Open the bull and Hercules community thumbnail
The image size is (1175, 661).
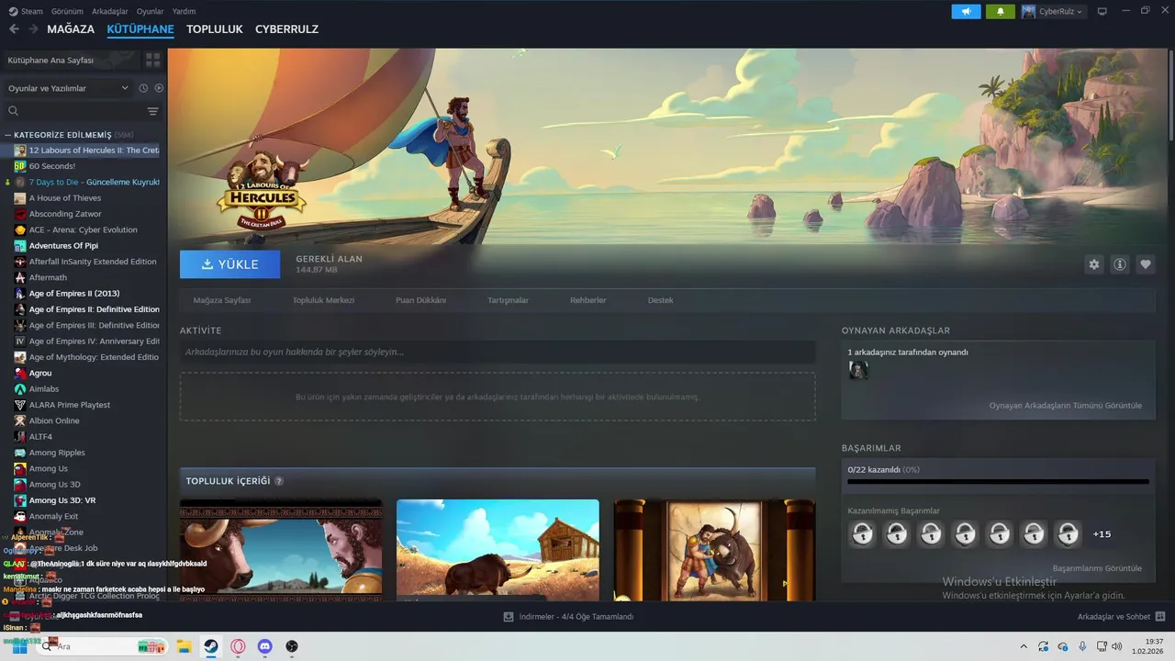click(x=281, y=550)
